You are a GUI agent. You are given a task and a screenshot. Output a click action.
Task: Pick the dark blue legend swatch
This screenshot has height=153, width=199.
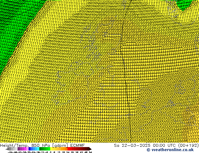pyautogui.click(x=30, y=149)
